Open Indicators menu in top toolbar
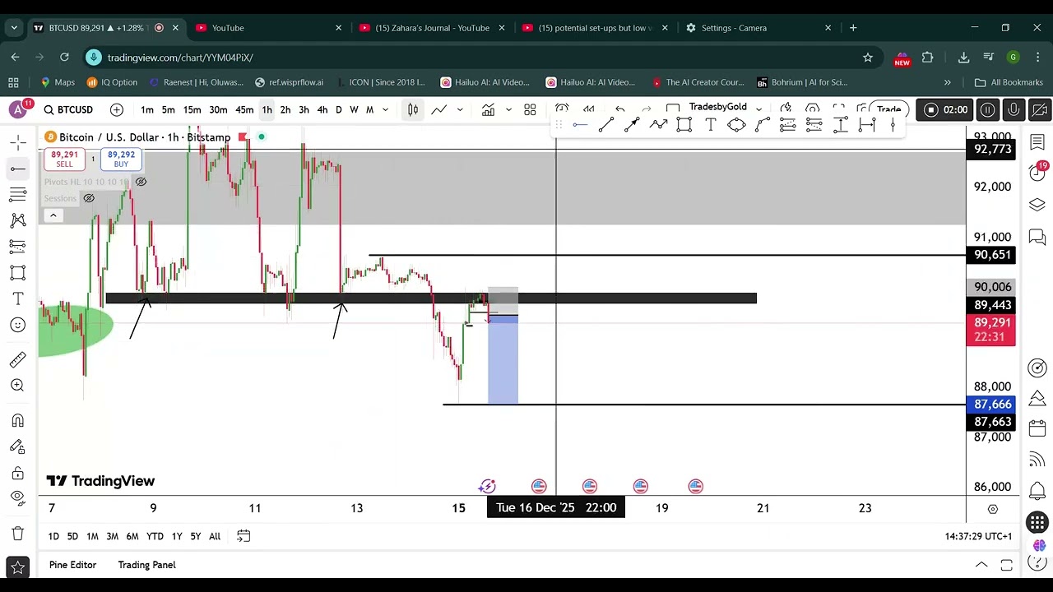The width and height of the screenshot is (1053, 592). pos(488,109)
